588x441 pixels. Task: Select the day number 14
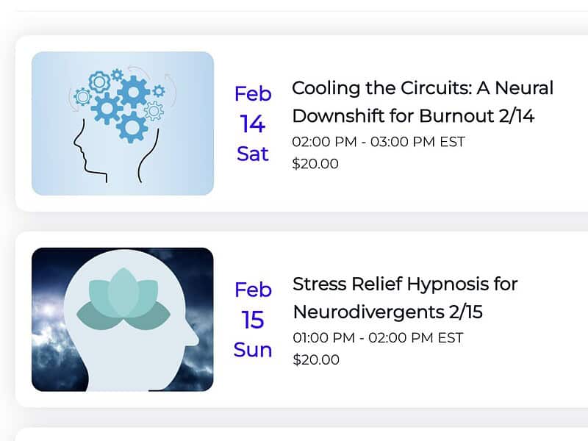tap(253, 124)
